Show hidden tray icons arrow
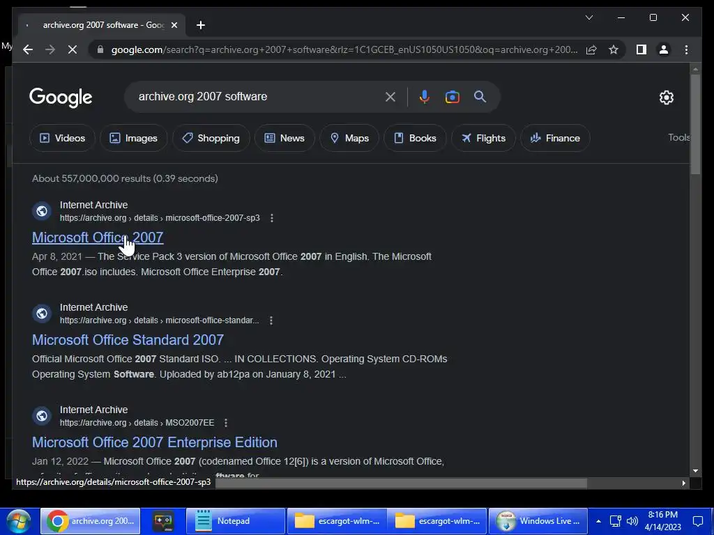This screenshot has height=535, width=714. [598, 521]
